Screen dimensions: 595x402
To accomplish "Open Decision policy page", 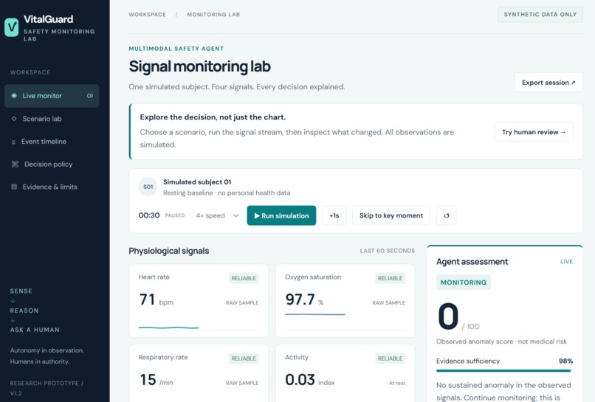I will coord(52,164).
